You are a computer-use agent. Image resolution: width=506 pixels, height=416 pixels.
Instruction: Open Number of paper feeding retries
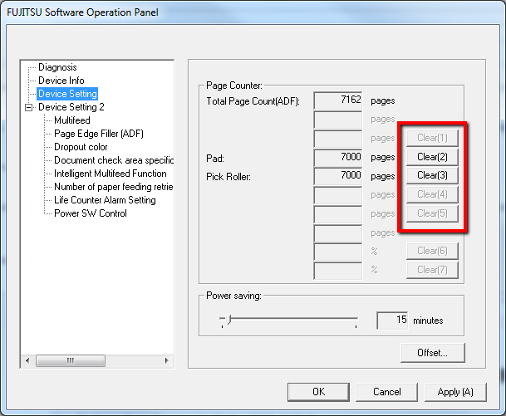coord(114,186)
